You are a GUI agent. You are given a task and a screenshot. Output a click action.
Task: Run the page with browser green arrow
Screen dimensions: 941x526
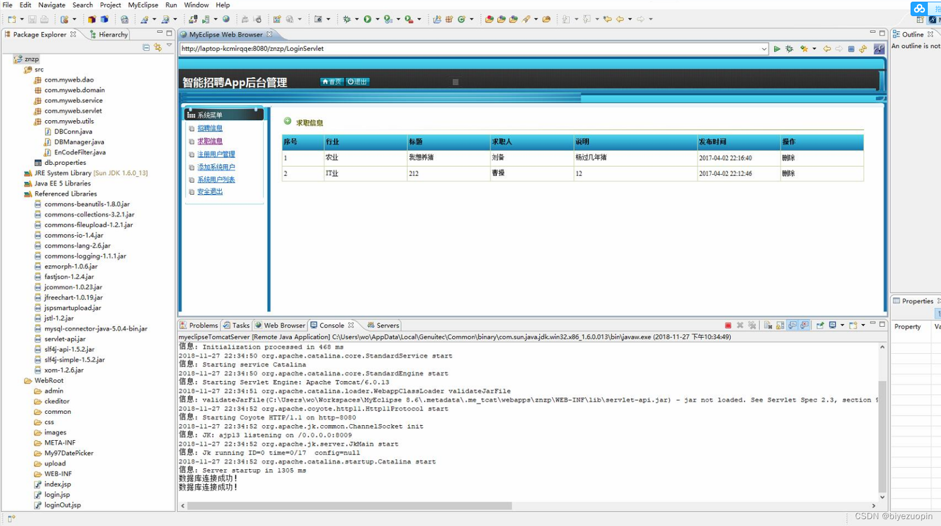pyautogui.click(x=777, y=49)
